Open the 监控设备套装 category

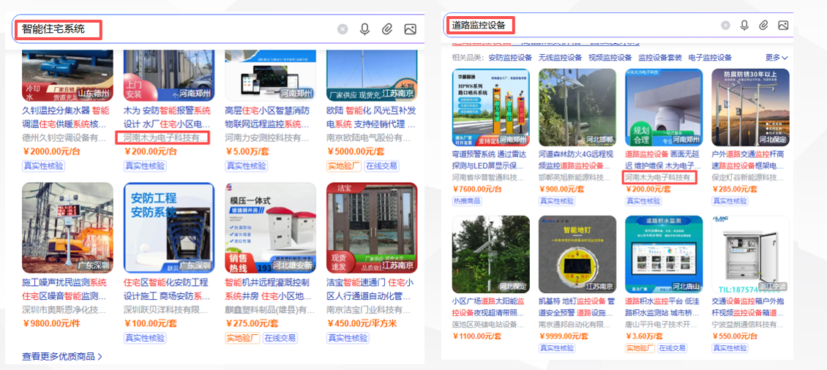pyautogui.click(x=659, y=58)
